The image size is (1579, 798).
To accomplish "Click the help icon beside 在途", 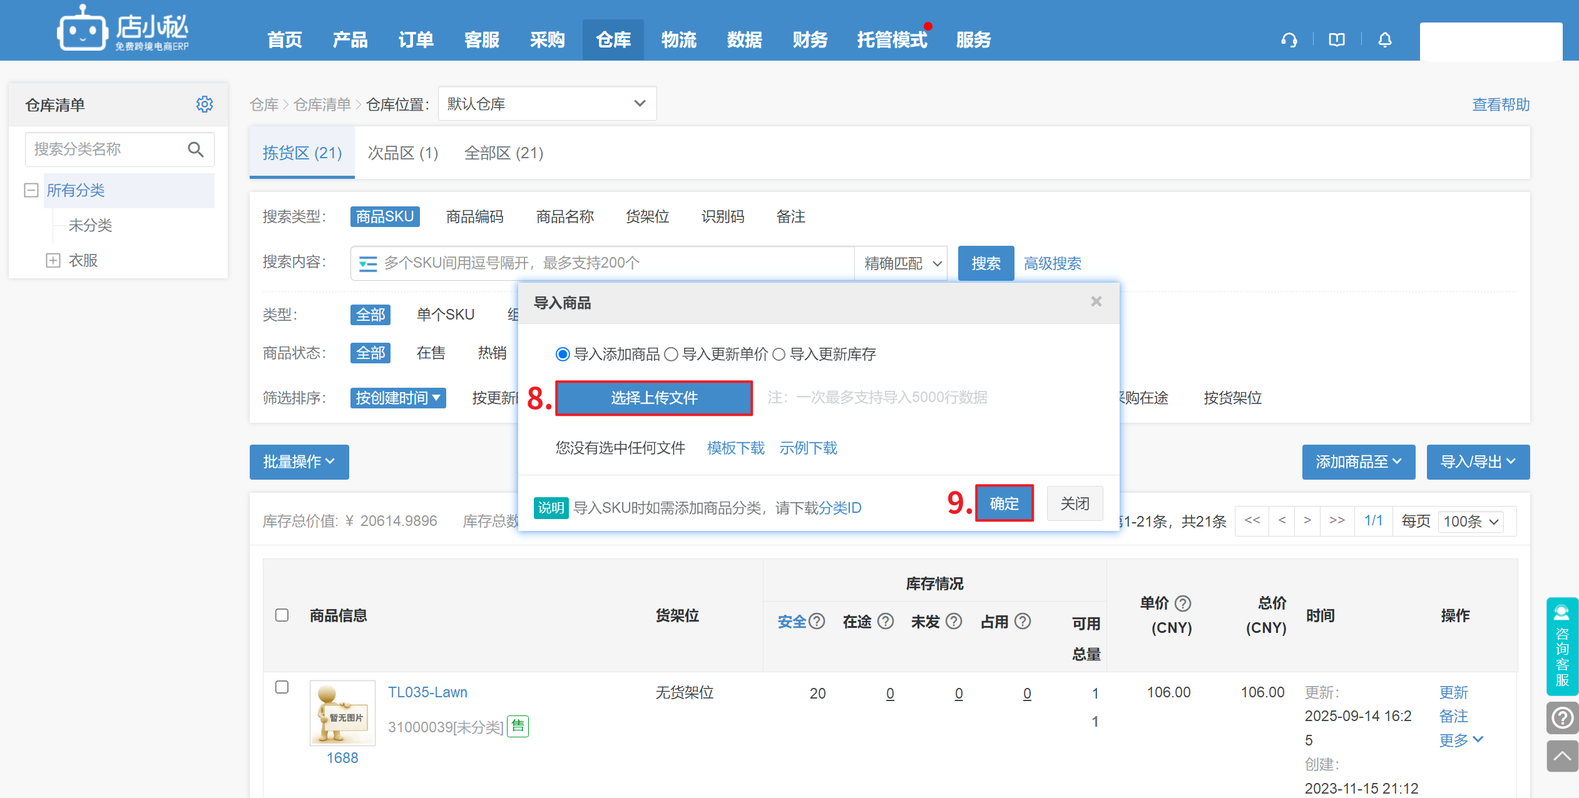I will tap(886, 621).
